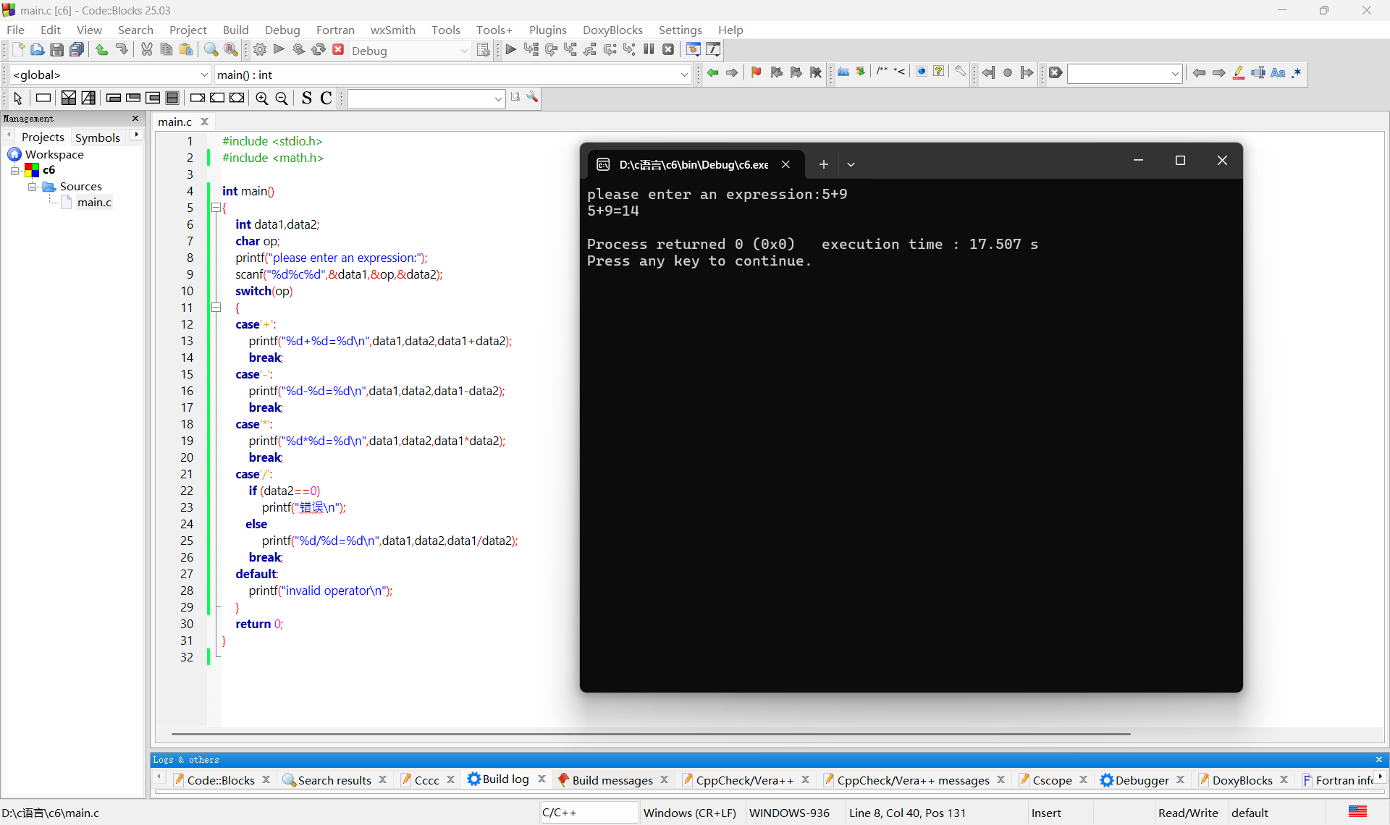The height and width of the screenshot is (825, 1390).
Task: Click the Build gear icon
Action: 260,50
